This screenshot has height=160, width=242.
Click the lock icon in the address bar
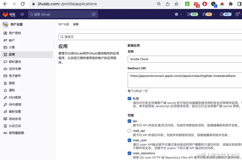point(33,4)
